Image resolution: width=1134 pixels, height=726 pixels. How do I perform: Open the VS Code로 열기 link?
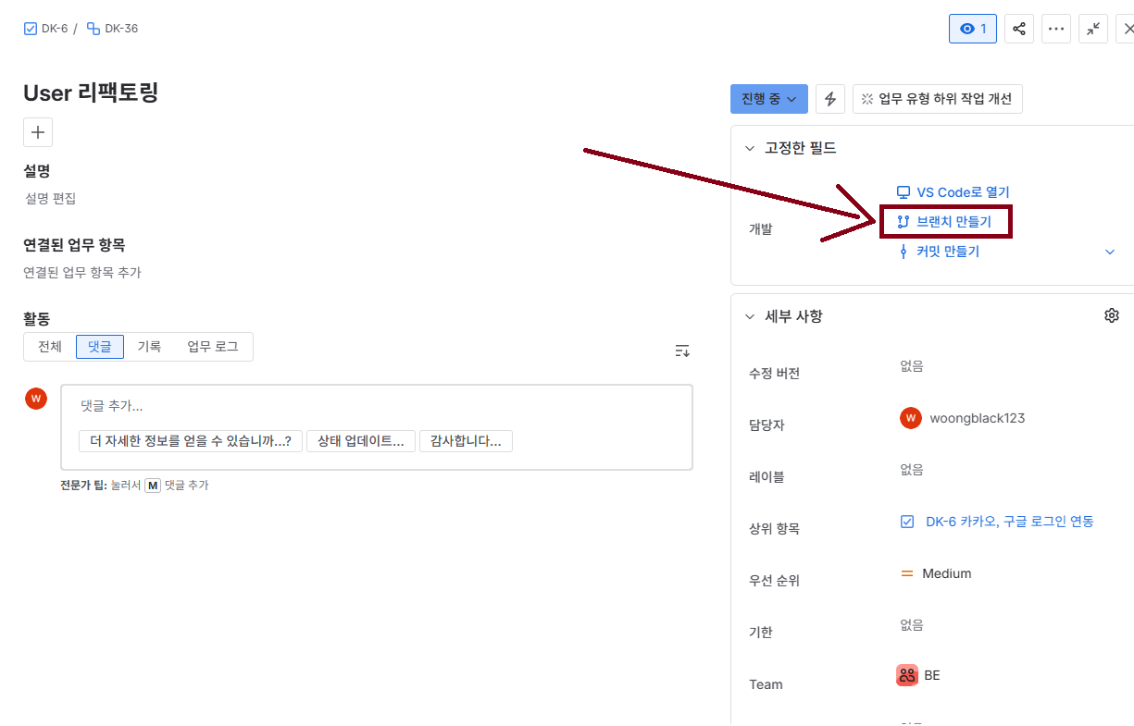tap(962, 192)
